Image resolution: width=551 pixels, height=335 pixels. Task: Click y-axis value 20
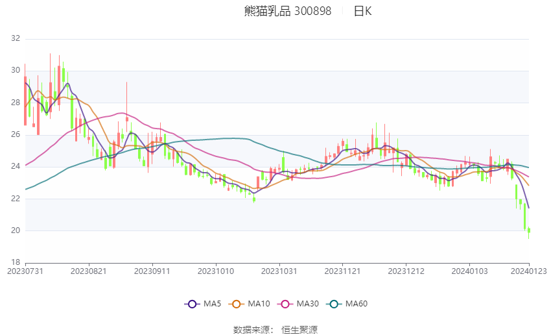tap(16, 230)
